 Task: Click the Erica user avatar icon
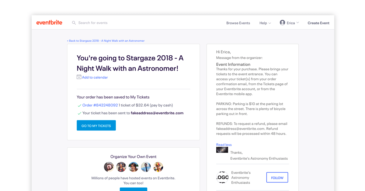[x=282, y=23]
